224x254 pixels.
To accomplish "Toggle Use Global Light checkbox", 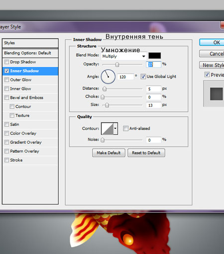I will 143,77.
